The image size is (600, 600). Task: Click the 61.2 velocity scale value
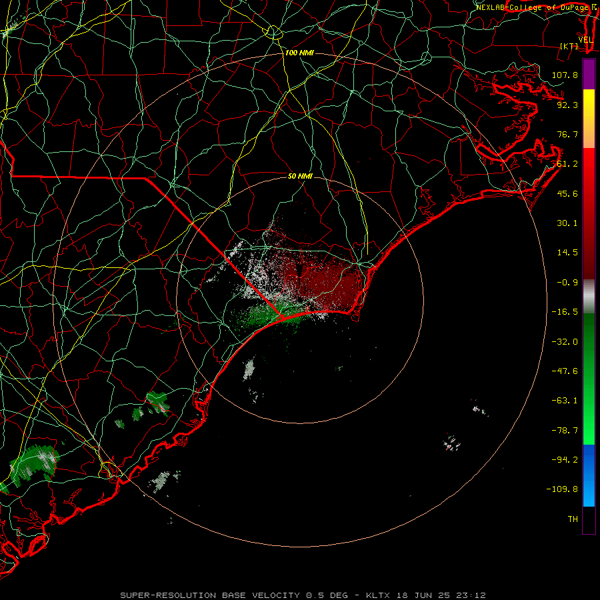pyautogui.click(x=567, y=164)
